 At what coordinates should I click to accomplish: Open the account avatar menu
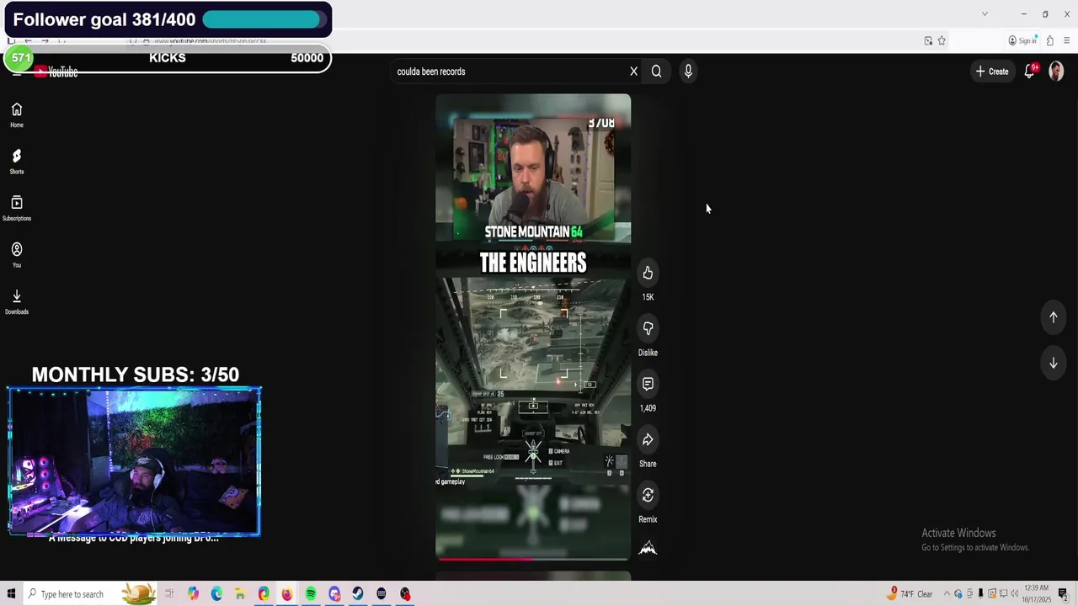pyautogui.click(x=1056, y=72)
